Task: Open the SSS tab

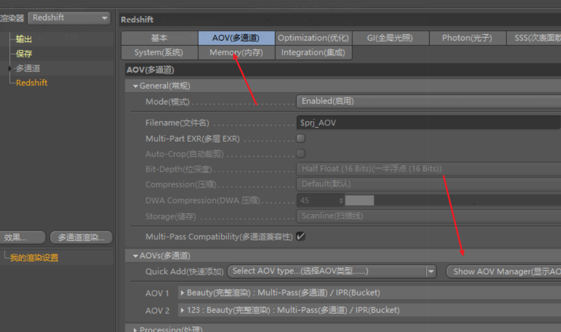Action: point(534,38)
